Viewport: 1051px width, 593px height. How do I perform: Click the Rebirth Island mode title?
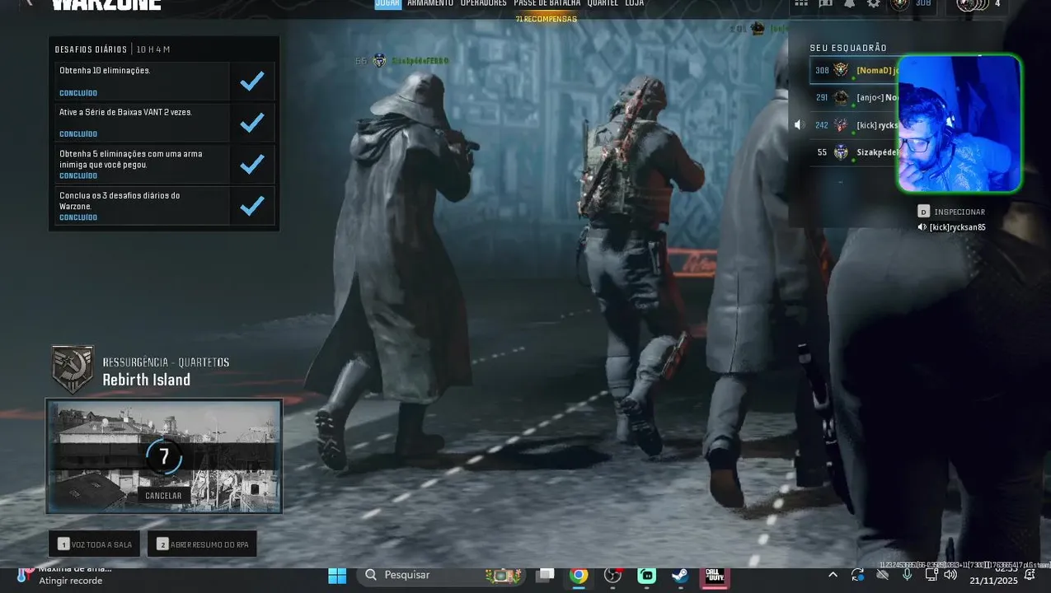[146, 380]
